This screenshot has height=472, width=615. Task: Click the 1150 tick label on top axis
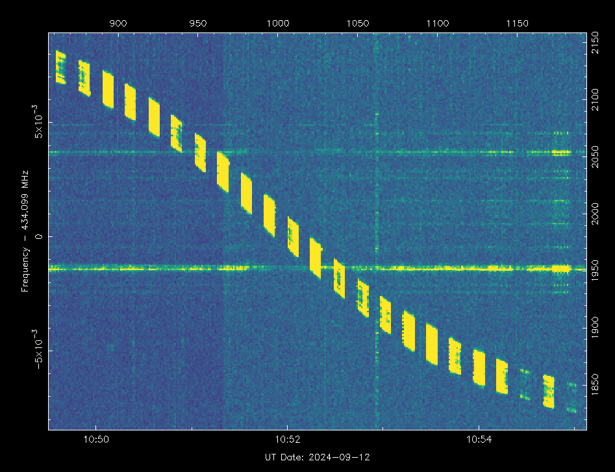(x=518, y=23)
